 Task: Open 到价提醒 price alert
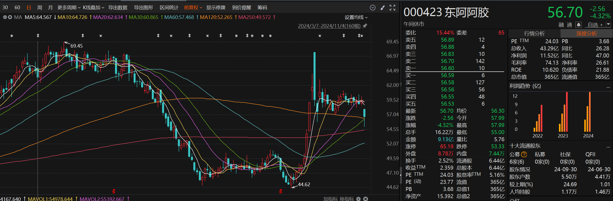click(x=242, y=8)
